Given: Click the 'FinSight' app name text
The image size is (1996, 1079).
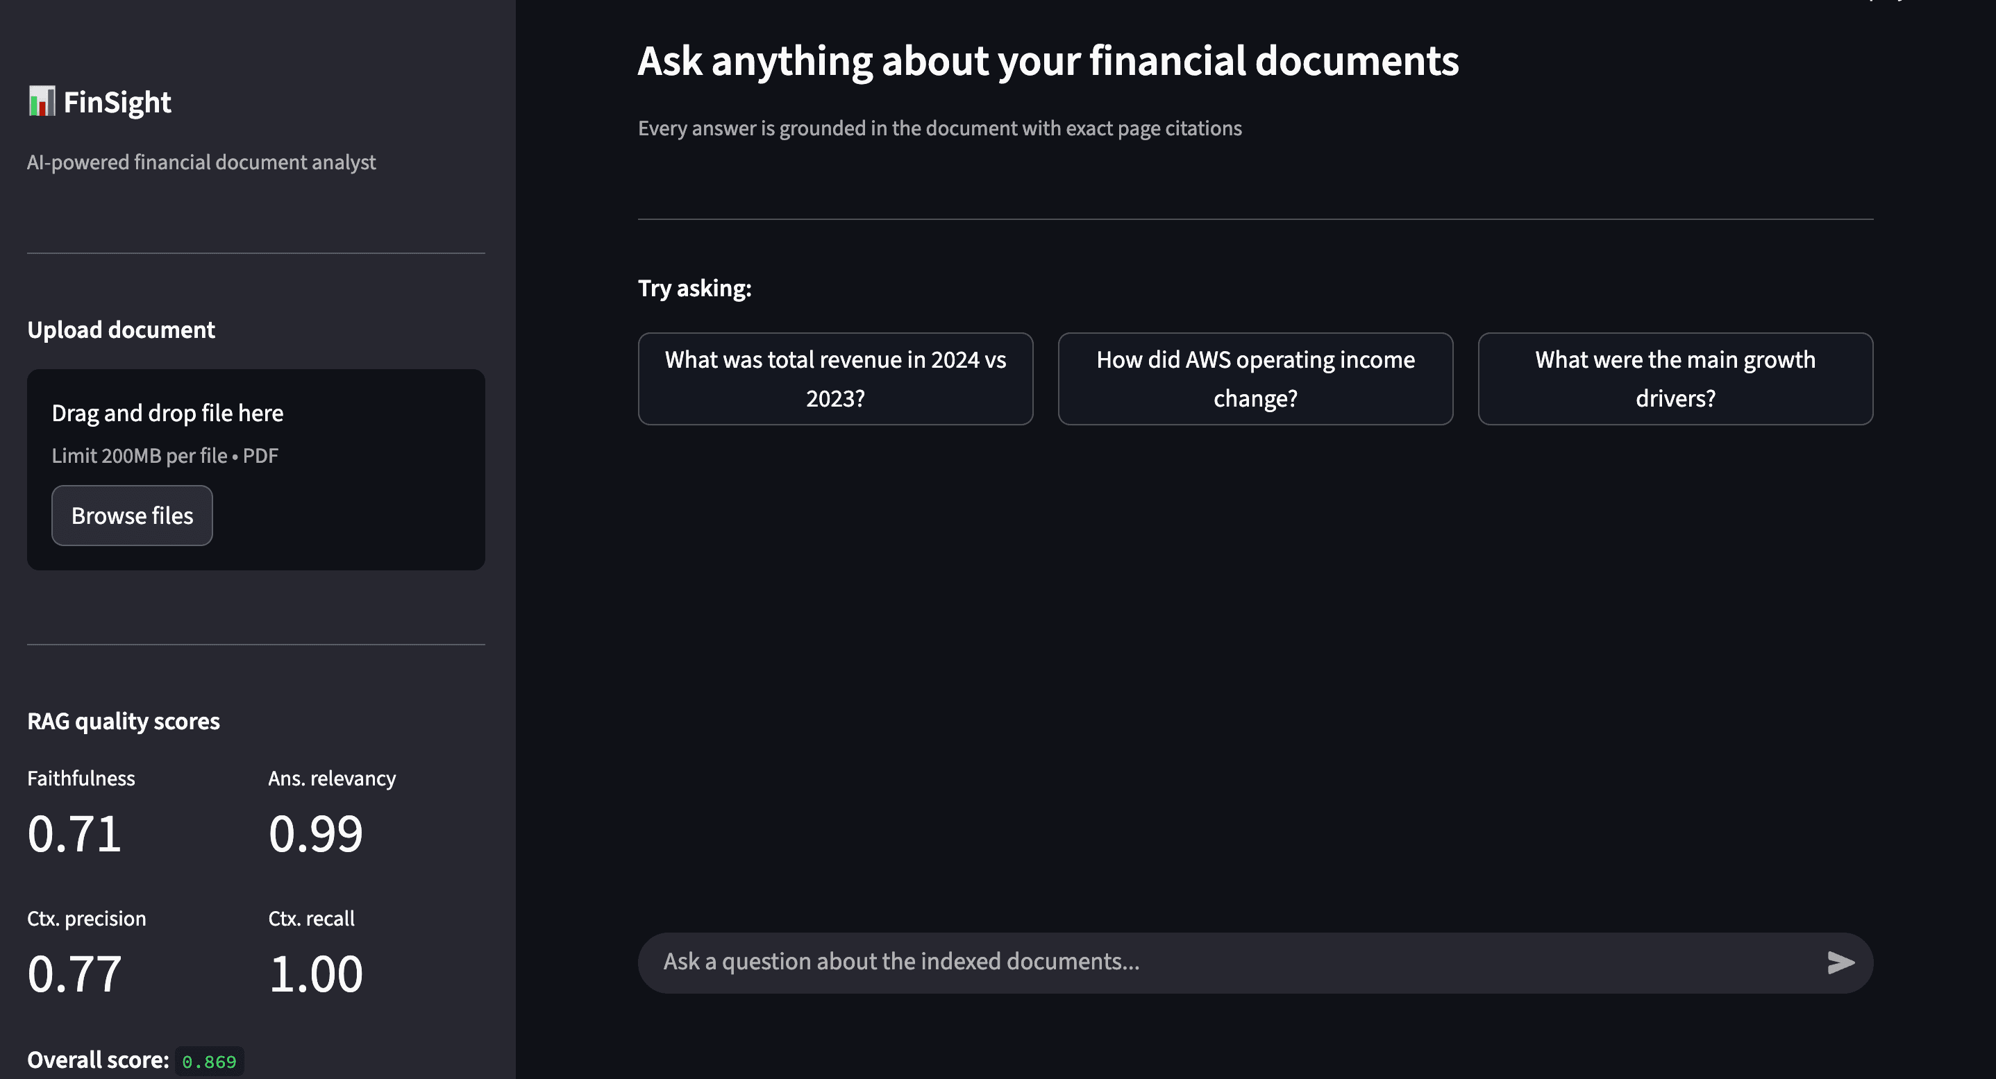Looking at the screenshot, I should click(x=117, y=102).
